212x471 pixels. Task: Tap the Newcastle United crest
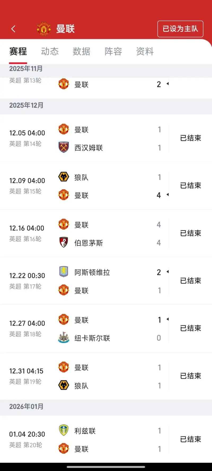pyautogui.click(x=64, y=338)
